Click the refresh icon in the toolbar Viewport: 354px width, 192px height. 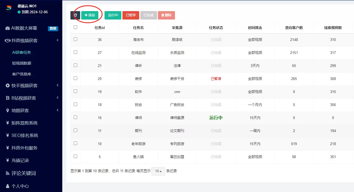click(75, 15)
